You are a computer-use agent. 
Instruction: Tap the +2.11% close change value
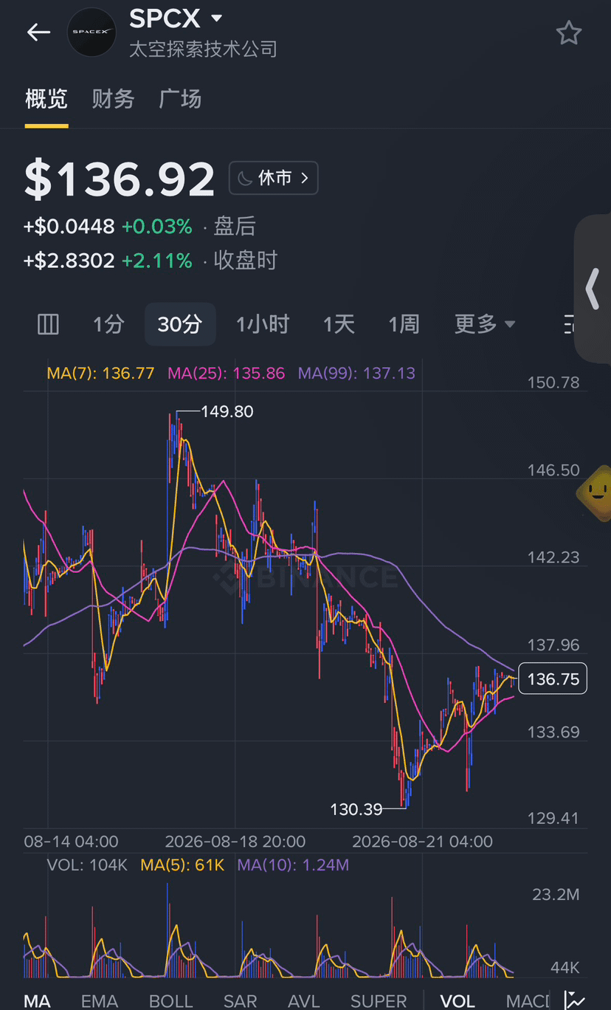[x=157, y=261]
